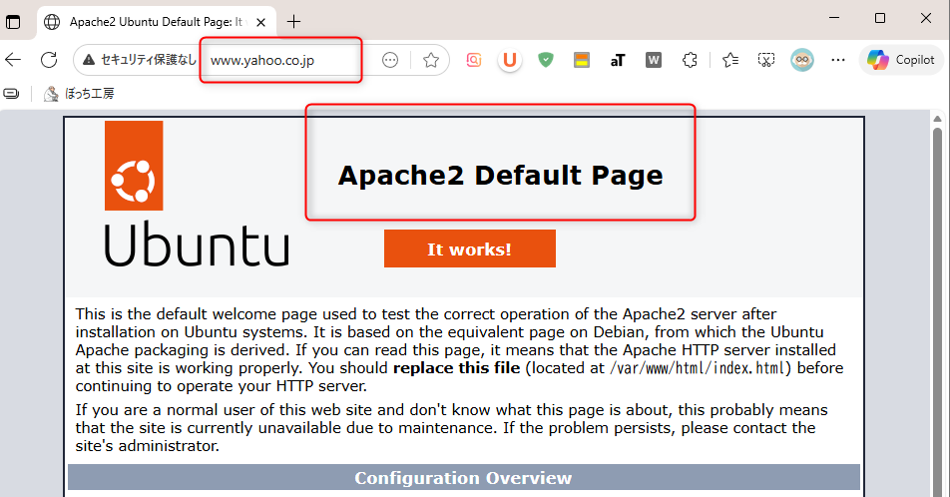Image resolution: width=950 pixels, height=497 pixels.
Task: Open the Extensions puzzle piece menu
Action: (x=690, y=60)
